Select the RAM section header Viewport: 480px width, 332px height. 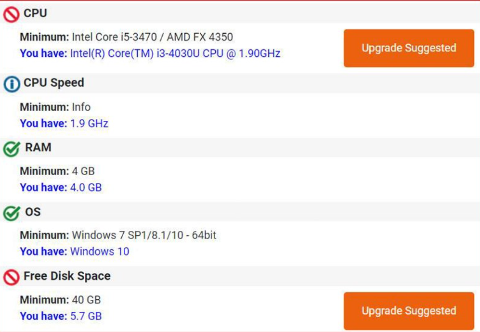(x=240, y=148)
